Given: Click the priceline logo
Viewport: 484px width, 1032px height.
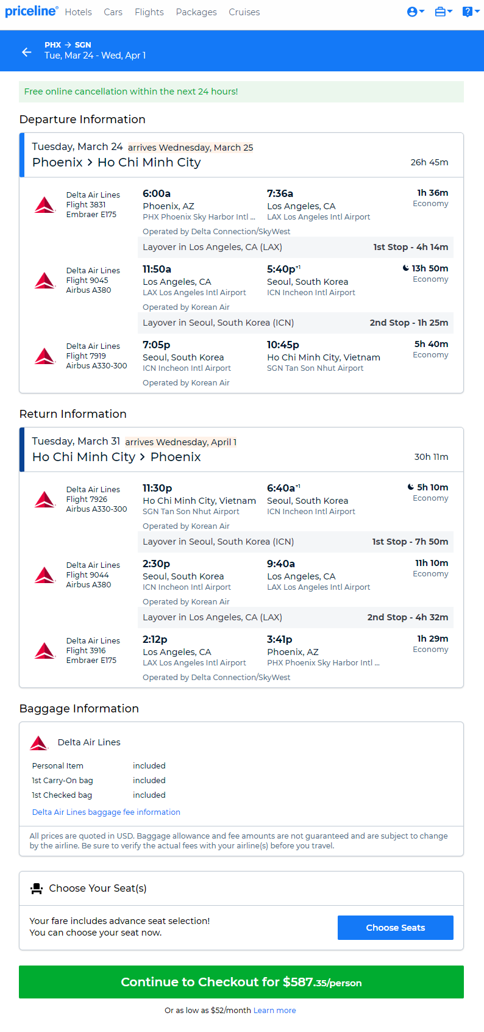Looking at the screenshot, I should tap(32, 11).
